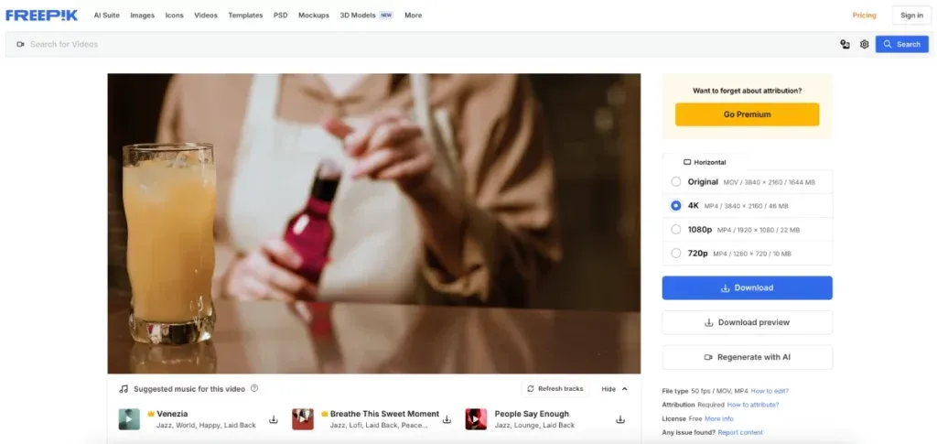937x444 pixels.
Task: Download People Say Enough track
Action: 620,419
